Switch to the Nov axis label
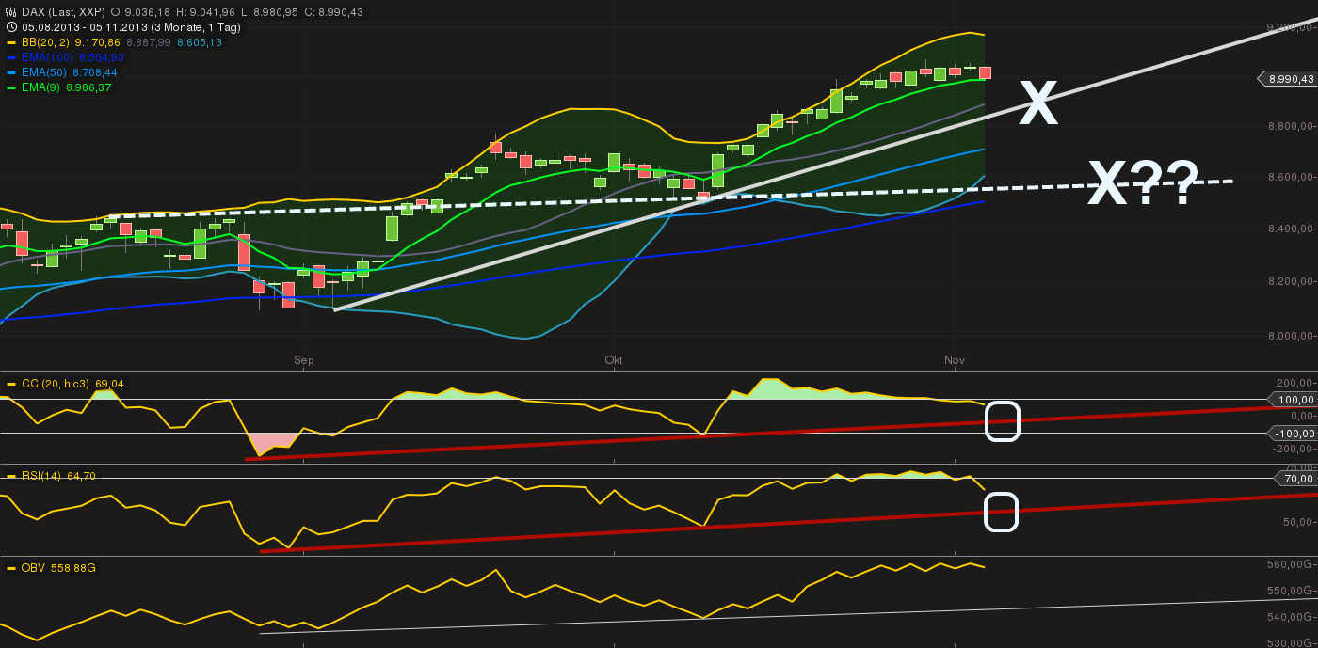Image resolution: width=1318 pixels, height=648 pixels. 954,359
